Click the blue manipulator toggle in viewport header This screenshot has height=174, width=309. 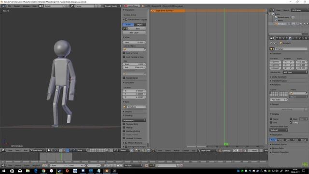pyautogui.click(x=68, y=150)
